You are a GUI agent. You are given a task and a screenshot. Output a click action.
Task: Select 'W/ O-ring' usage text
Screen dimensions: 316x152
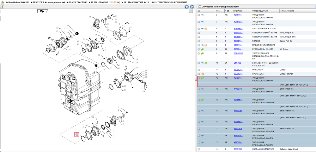[284, 49]
